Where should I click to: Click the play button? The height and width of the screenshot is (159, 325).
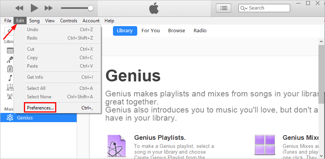34,8
